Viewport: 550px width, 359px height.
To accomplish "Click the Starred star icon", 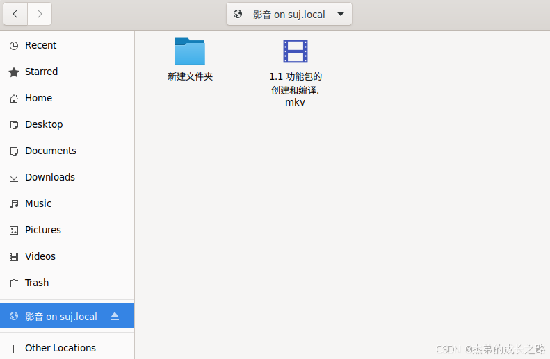I will (14, 72).
